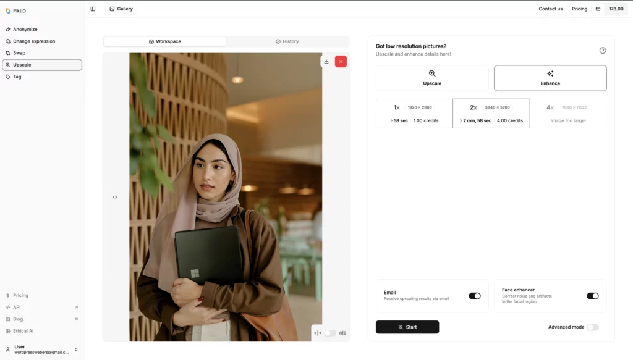
Task: Enable the Advanced mode toggle
Action: [592, 327]
